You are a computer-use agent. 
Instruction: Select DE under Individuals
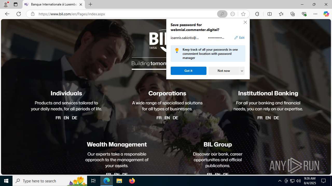pyautogui.click(x=74, y=118)
